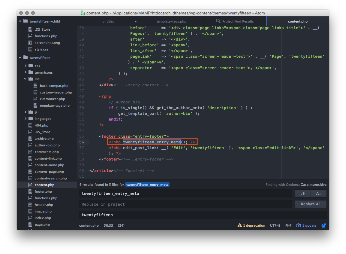Click the package update box icon

pyautogui.click(x=298, y=225)
